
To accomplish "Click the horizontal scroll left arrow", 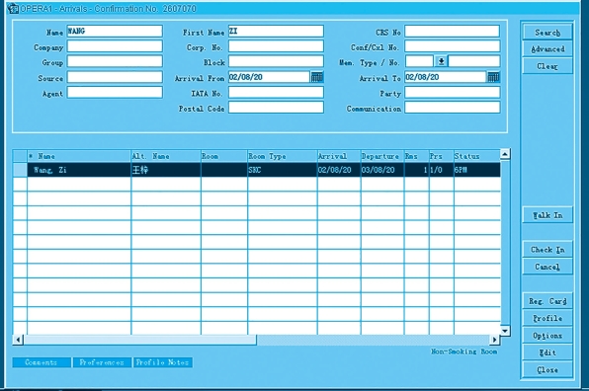I will (x=18, y=340).
